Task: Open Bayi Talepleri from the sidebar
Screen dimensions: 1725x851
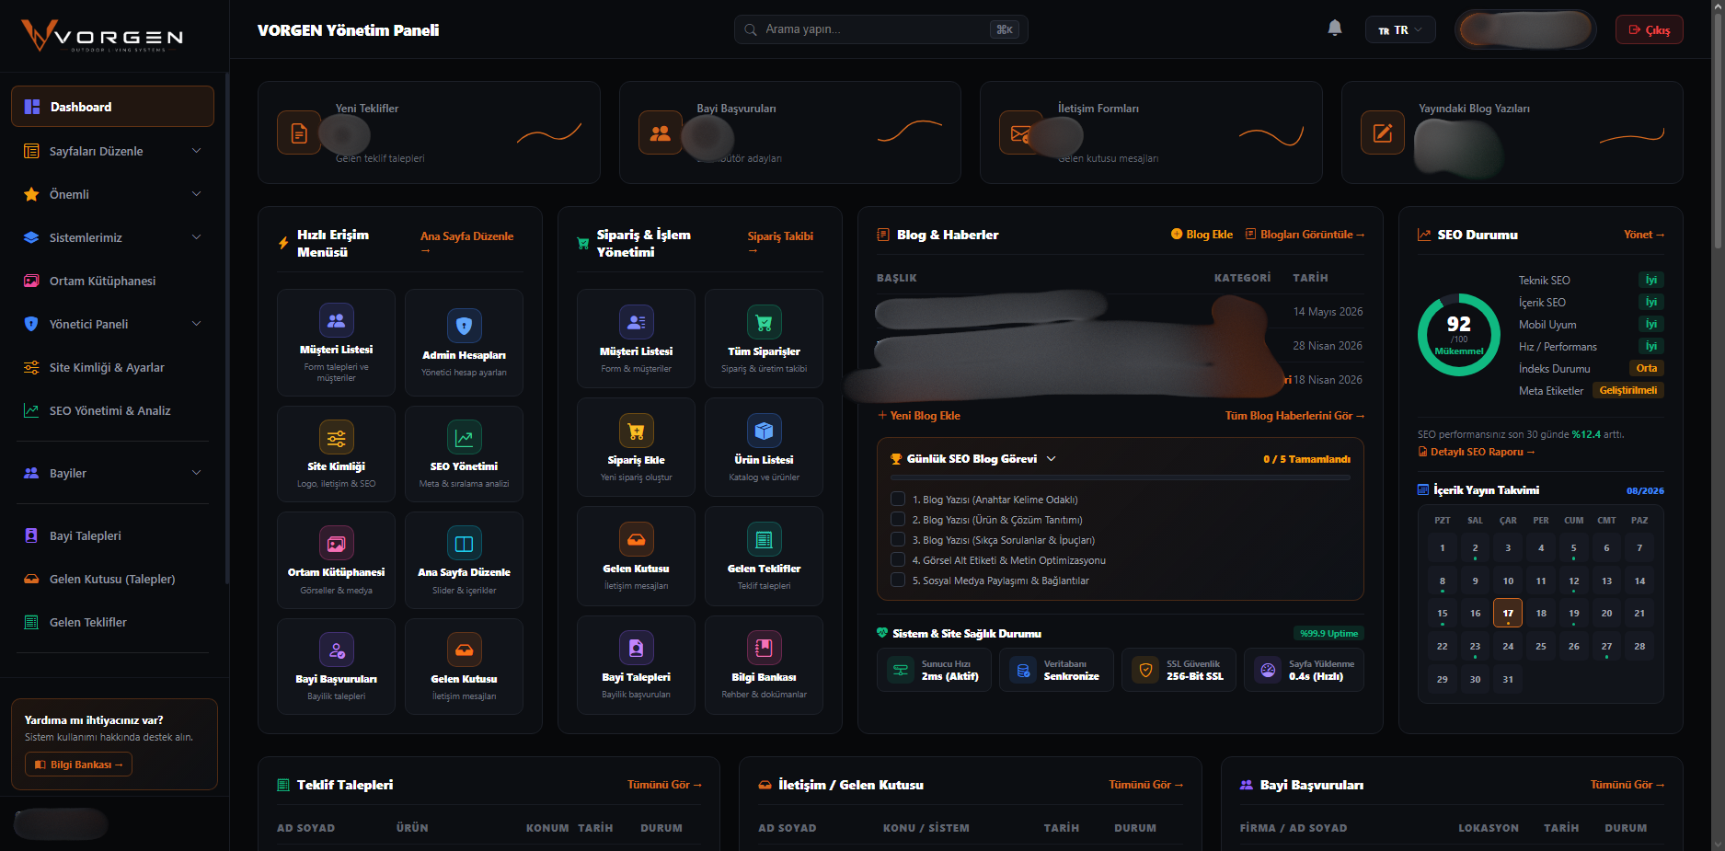Action: tap(112, 535)
